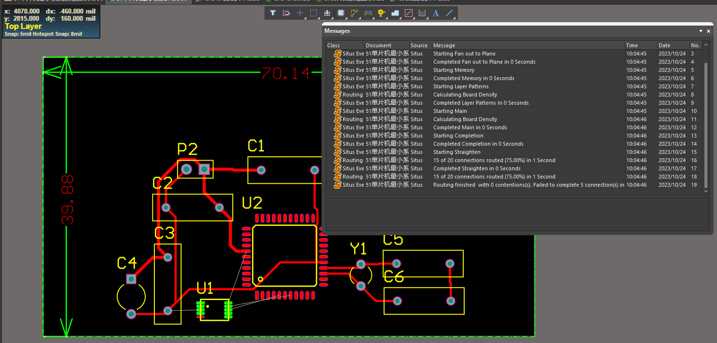Choose the dashed rectangle selection tool
The width and height of the screenshot is (717, 343).
314,13
